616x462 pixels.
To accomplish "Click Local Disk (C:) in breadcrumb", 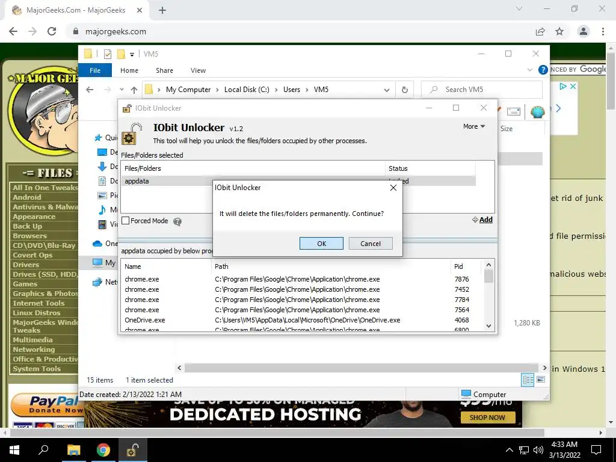I will (x=247, y=90).
